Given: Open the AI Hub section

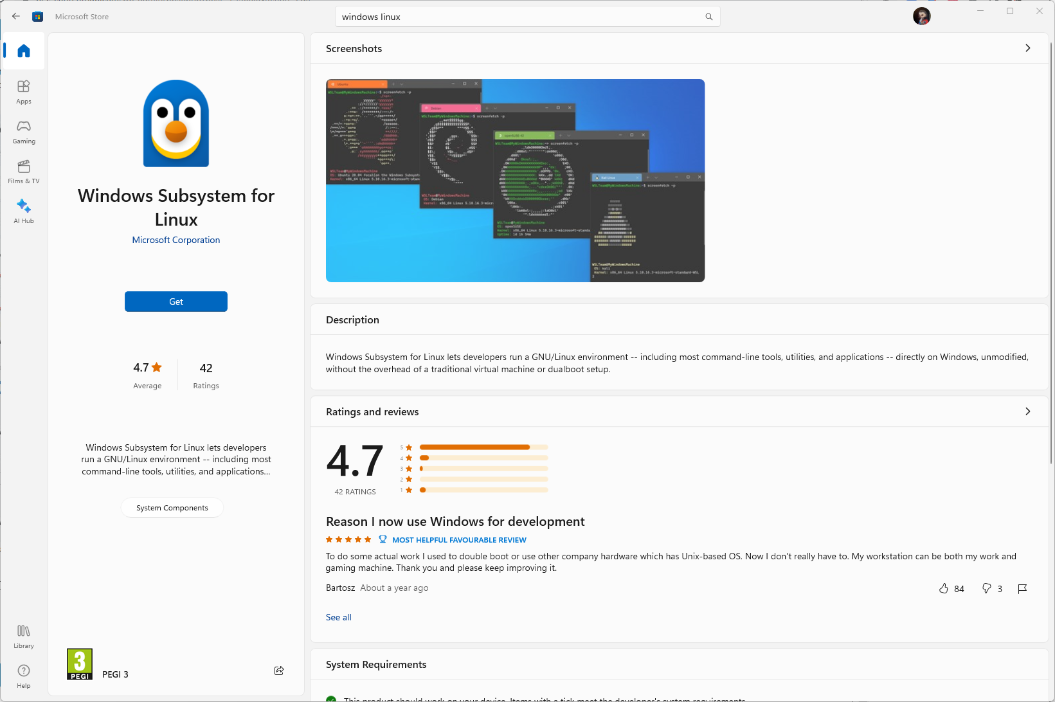Looking at the screenshot, I should [x=24, y=212].
